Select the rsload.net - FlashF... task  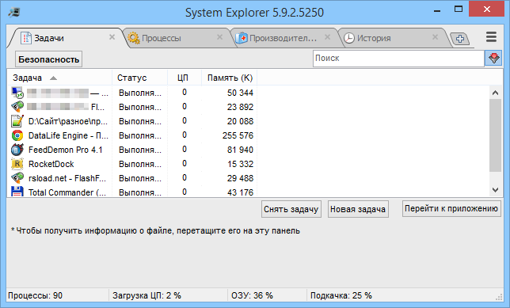67,178
